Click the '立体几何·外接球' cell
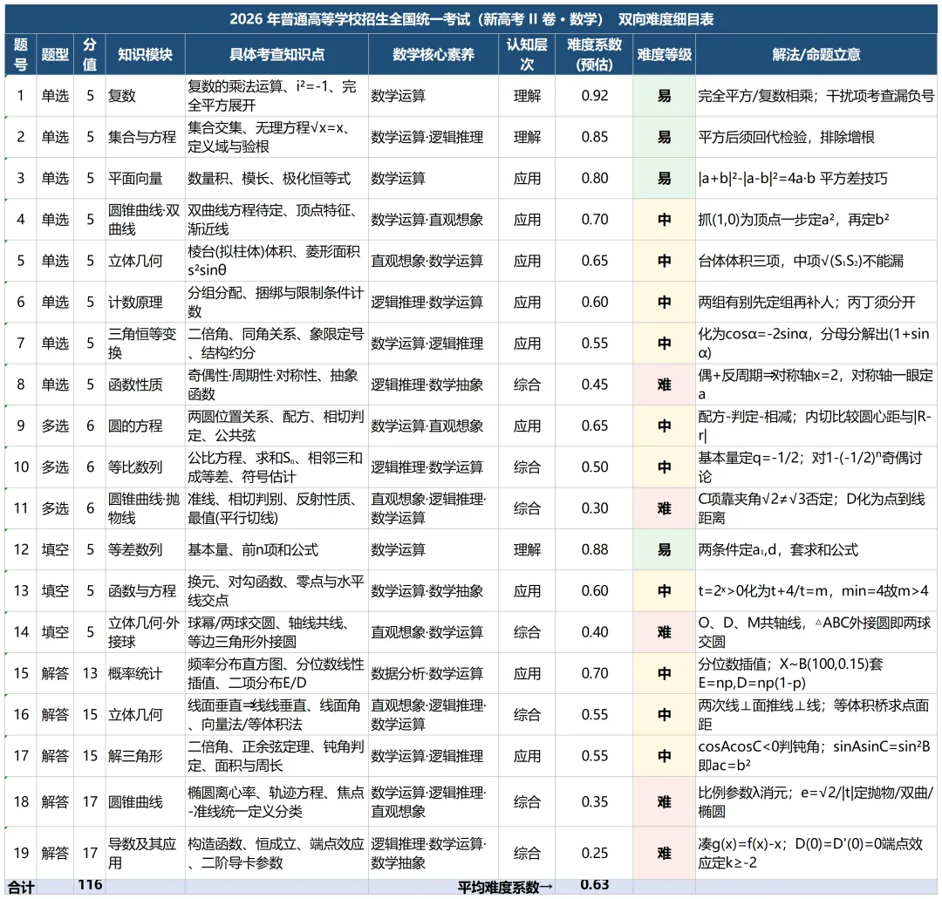Screen dimensions: 942x899 (x=144, y=632)
